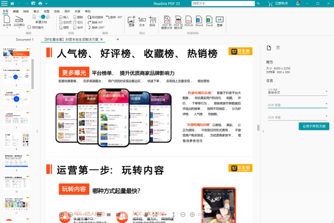
Task: Click the 应用于所有页面 button
Action: 314,126
